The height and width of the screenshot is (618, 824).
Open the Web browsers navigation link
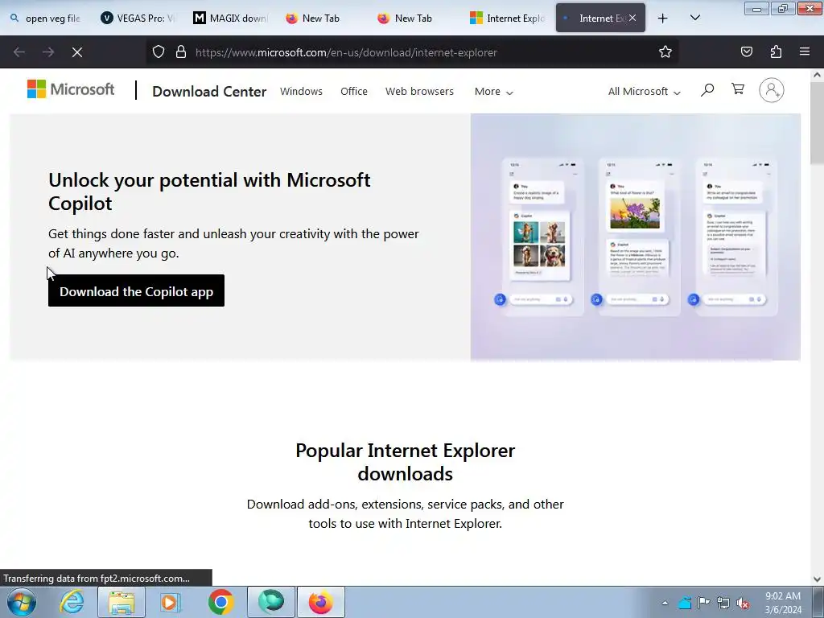pos(419,92)
